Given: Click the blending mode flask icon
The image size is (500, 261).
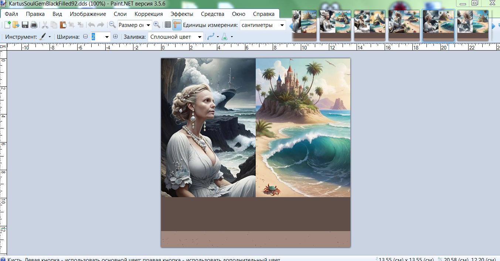Looking at the screenshot, I should (224, 37).
